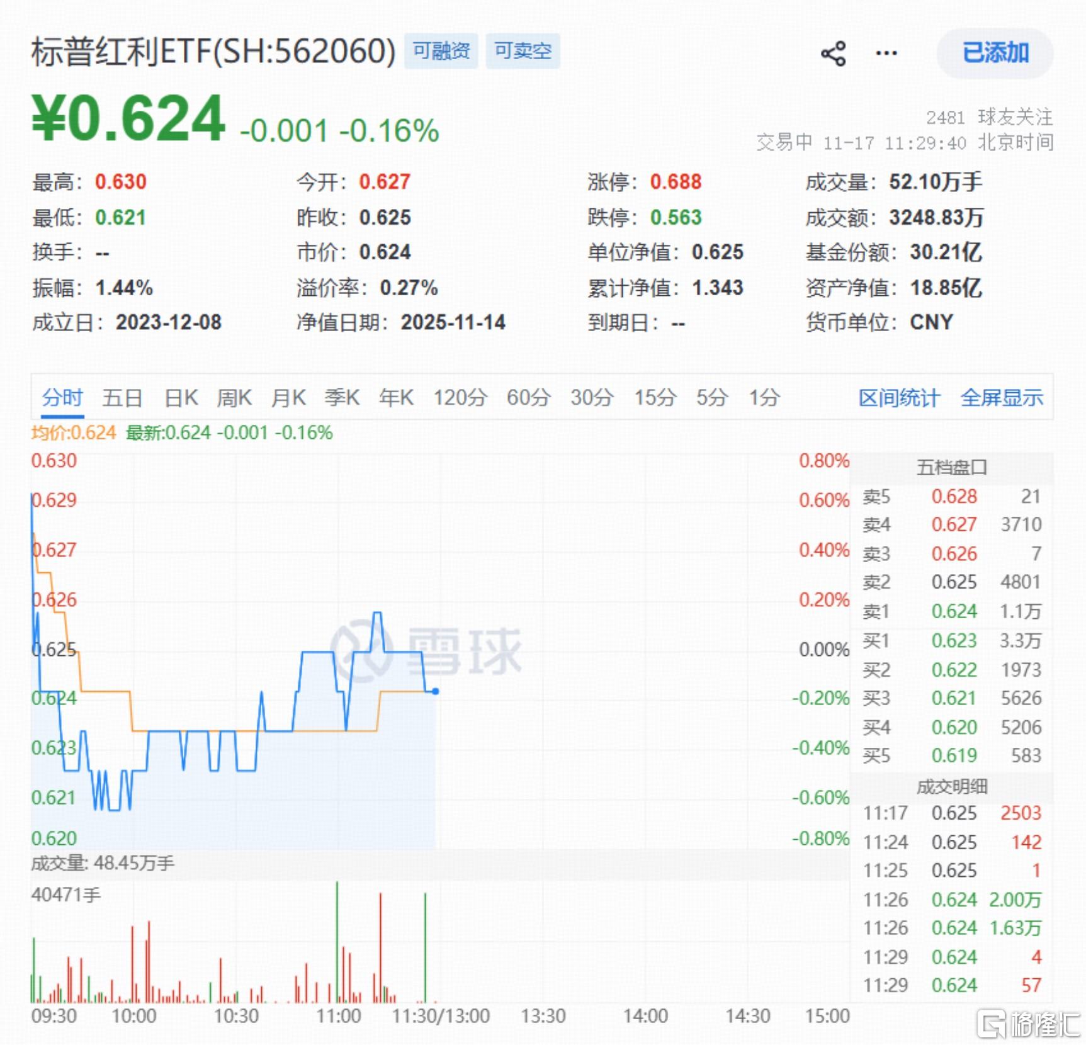
Task: Open the 周K chart tab
Action: (x=234, y=398)
